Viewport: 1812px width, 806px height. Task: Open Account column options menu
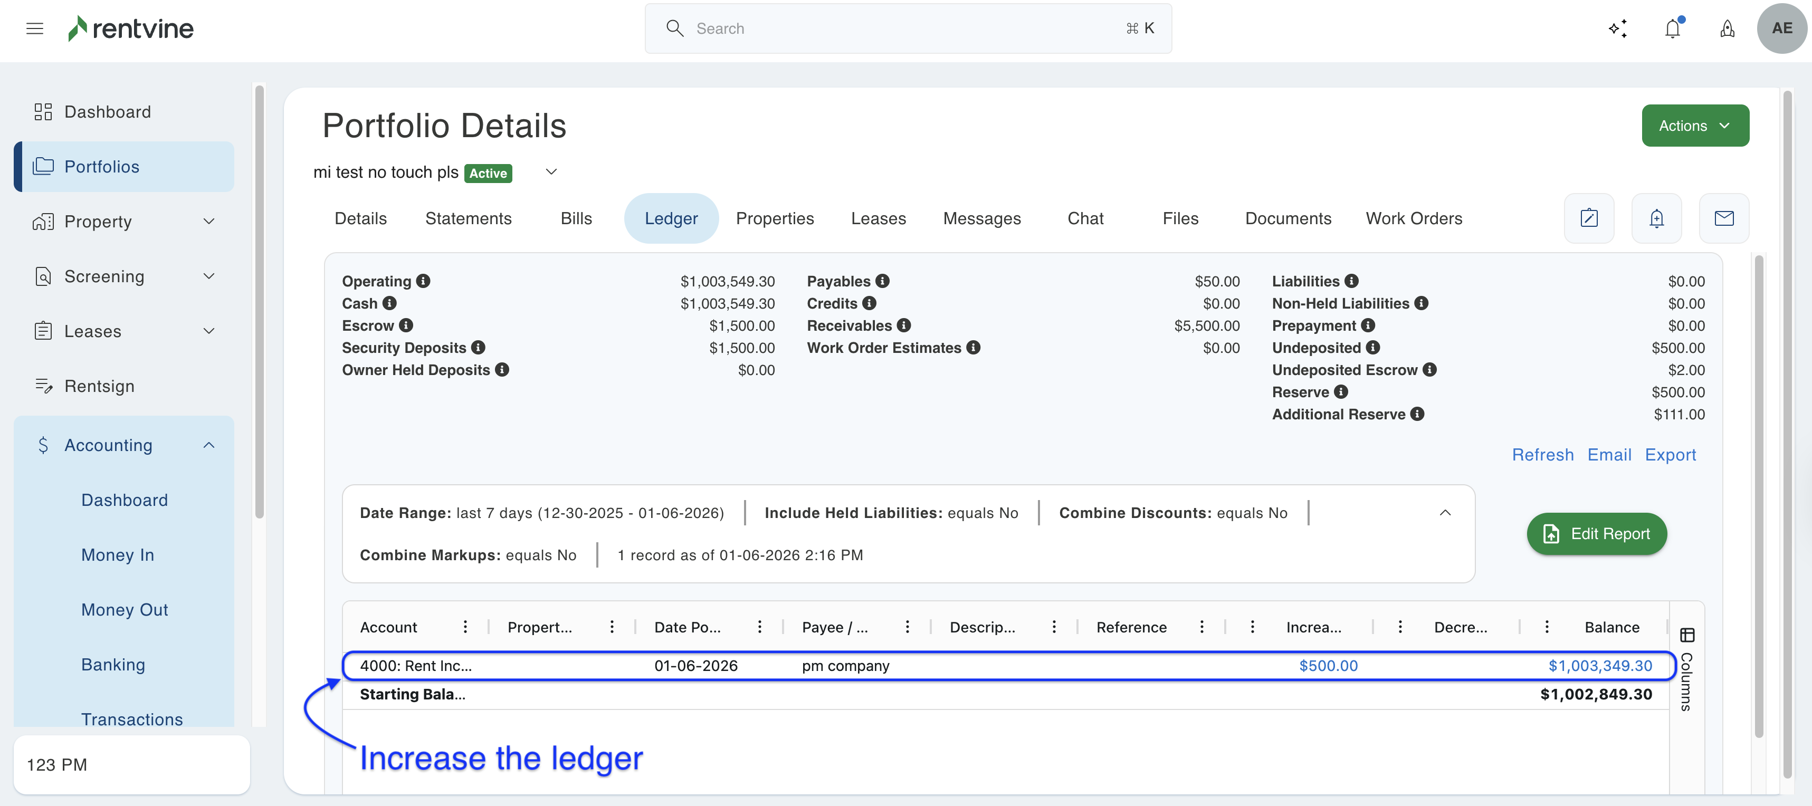pos(465,627)
